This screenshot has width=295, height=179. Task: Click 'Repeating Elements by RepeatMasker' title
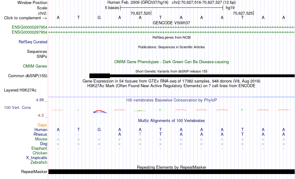pyautogui.click(x=171, y=167)
